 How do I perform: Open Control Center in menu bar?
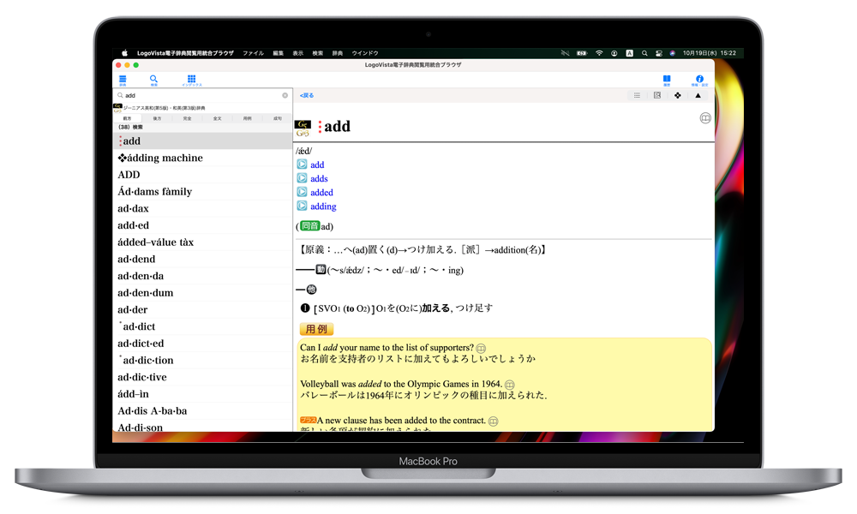tap(658, 53)
